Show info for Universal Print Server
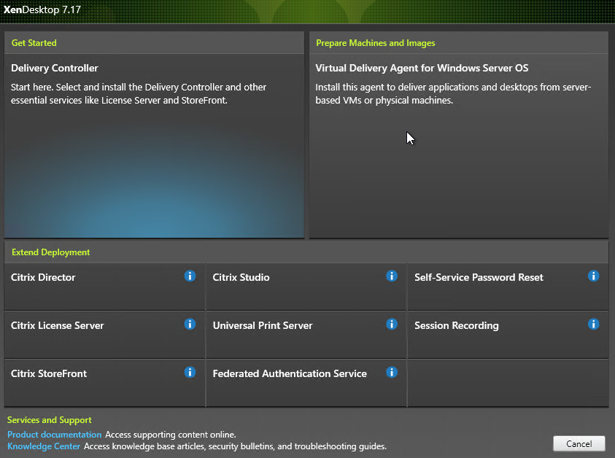This screenshot has width=615, height=458. tap(392, 324)
